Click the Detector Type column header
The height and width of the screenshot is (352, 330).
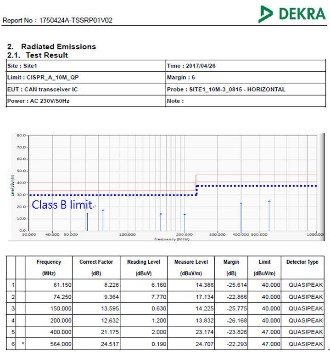[x=302, y=262]
